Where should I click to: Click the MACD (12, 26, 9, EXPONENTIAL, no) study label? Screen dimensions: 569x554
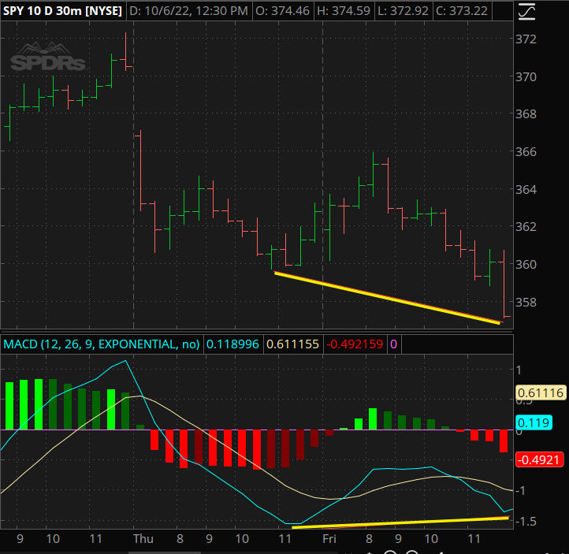(102, 344)
